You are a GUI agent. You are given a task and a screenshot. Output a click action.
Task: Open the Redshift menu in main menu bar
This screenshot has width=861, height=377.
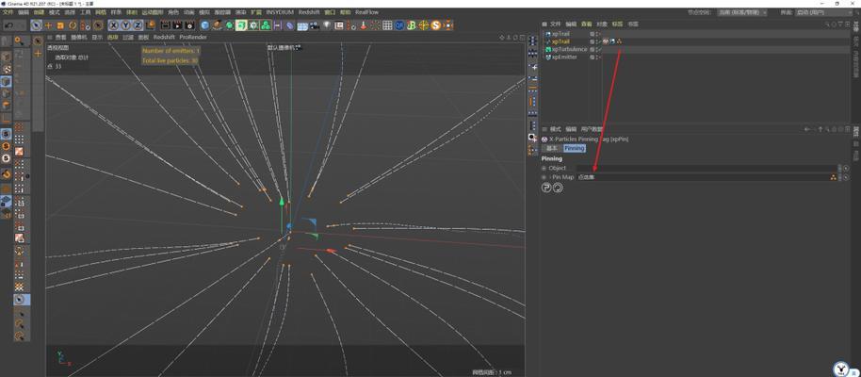309,12
